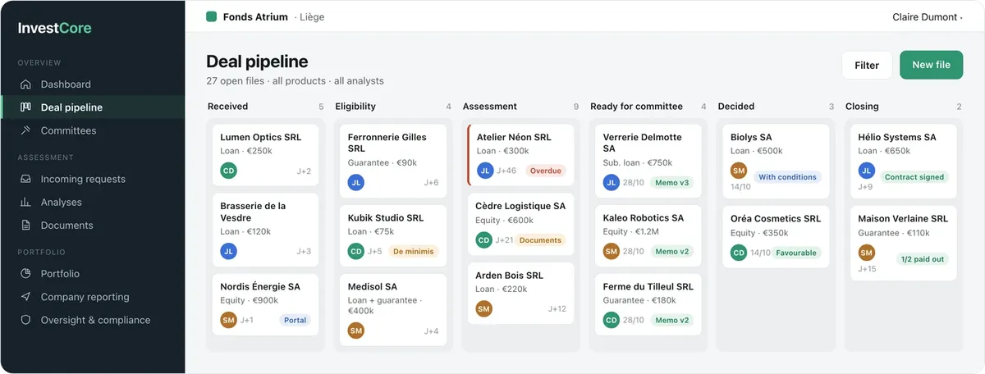
Task: Click JL avatar on Hélio Systems SA
Action: click(x=867, y=171)
